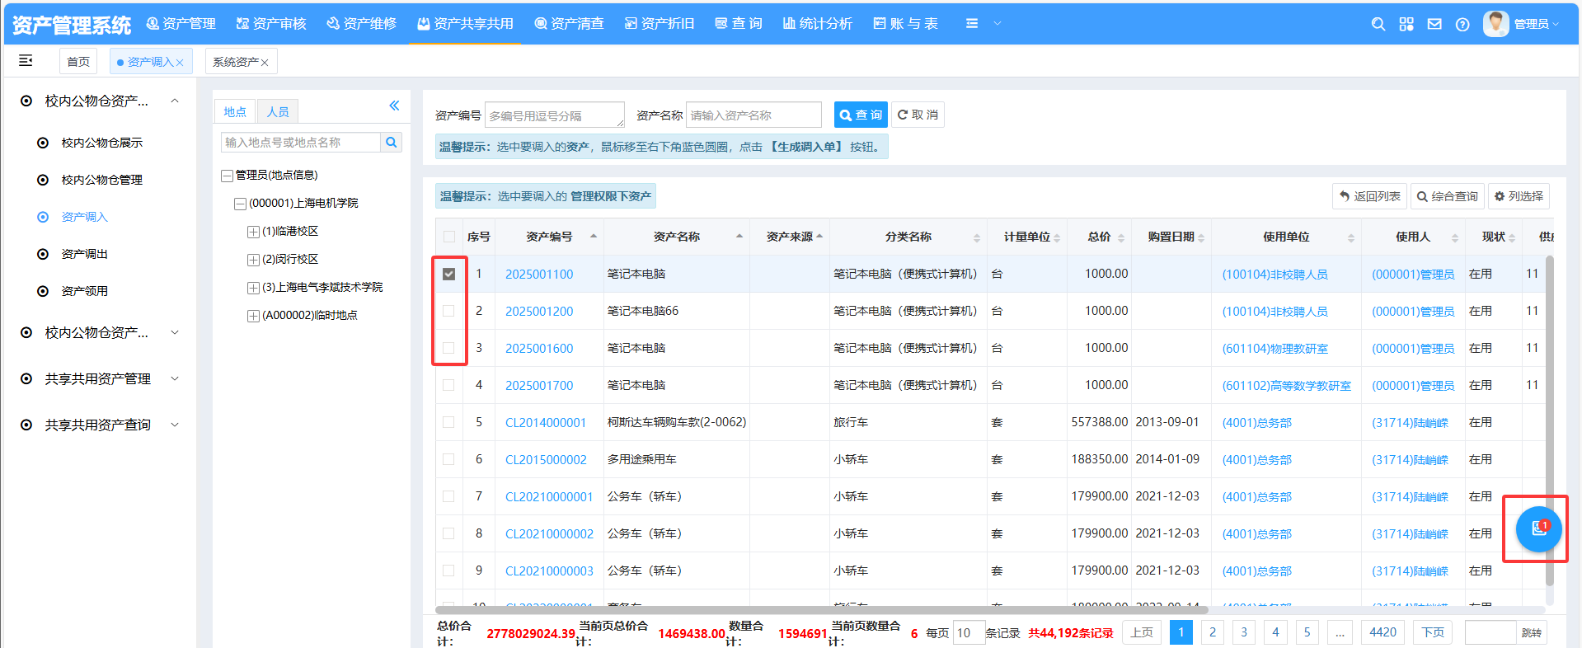The width and height of the screenshot is (1582, 648).
Task: Click the help question mark icon
Action: pos(1462,24)
